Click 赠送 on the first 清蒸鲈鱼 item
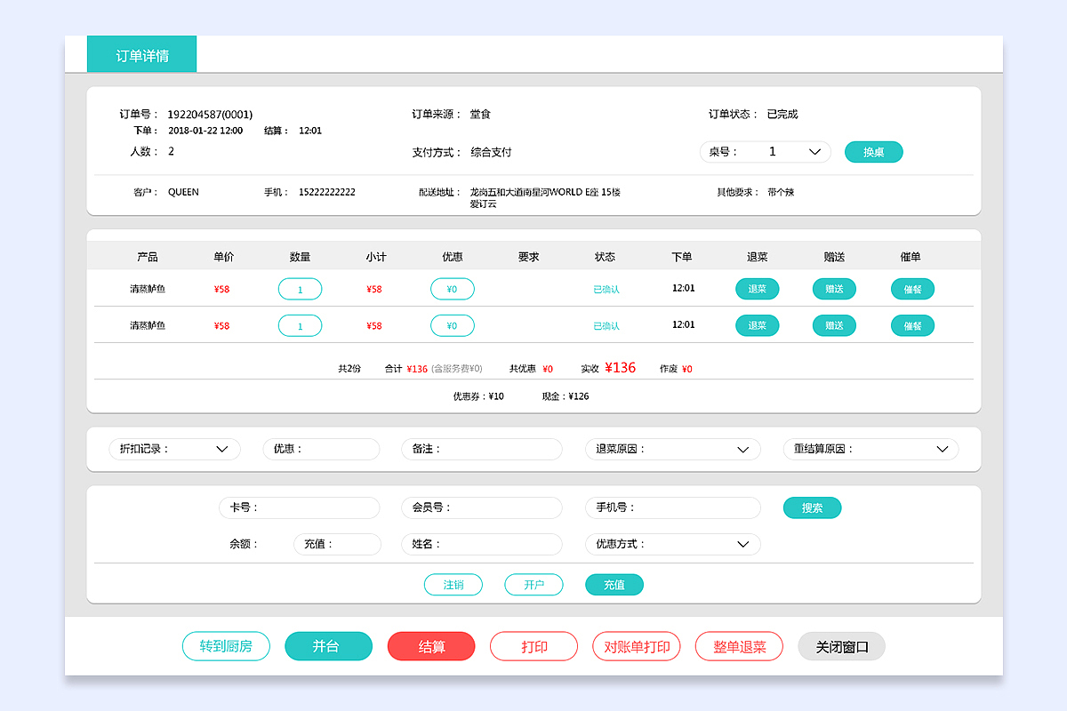The height and width of the screenshot is (711, 1067). tap(834, 289)
